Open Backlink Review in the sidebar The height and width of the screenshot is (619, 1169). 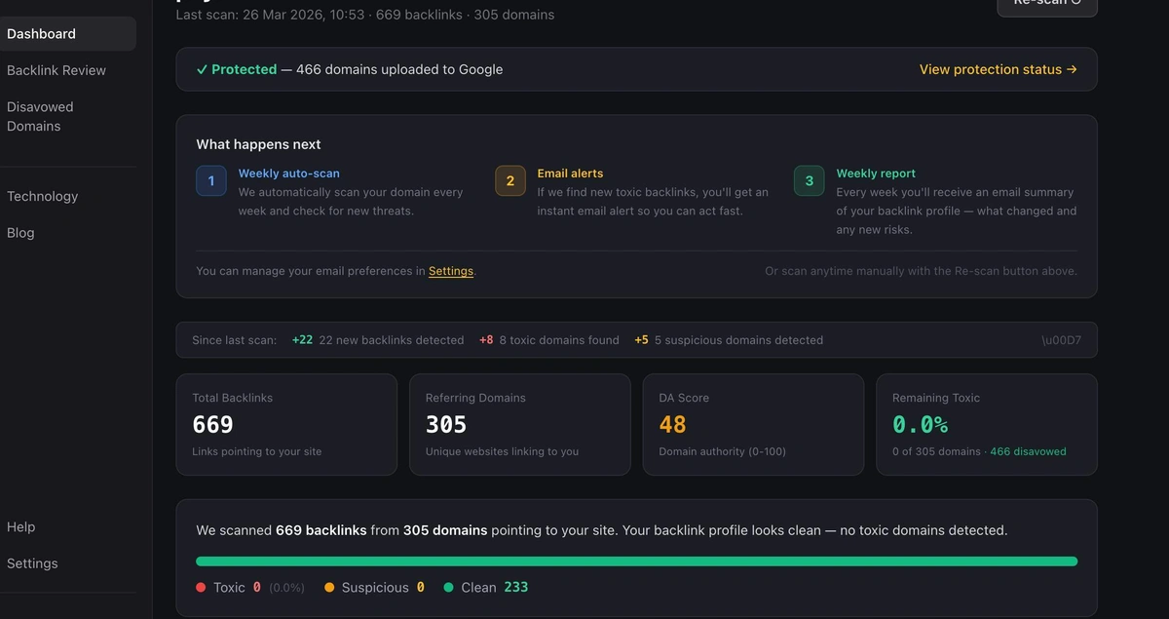[57, 69]
